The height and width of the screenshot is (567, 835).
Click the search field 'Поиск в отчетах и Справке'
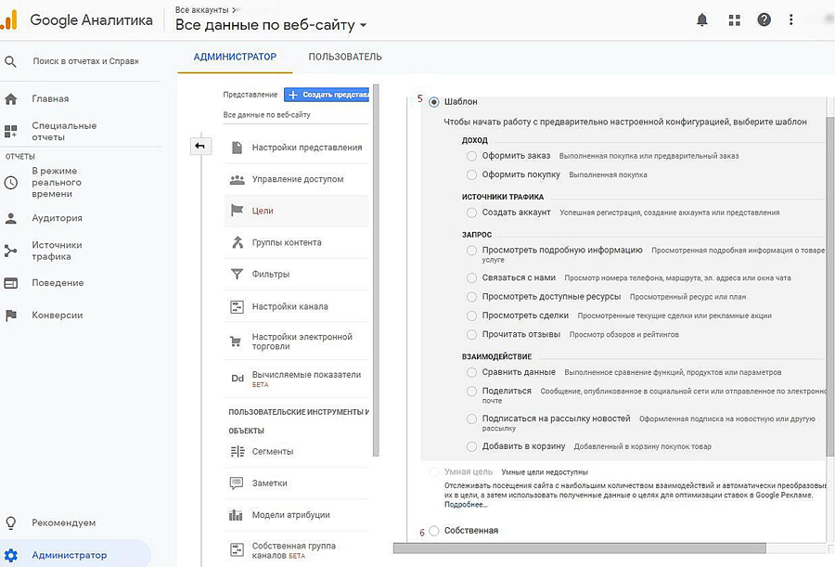[84, 61]
